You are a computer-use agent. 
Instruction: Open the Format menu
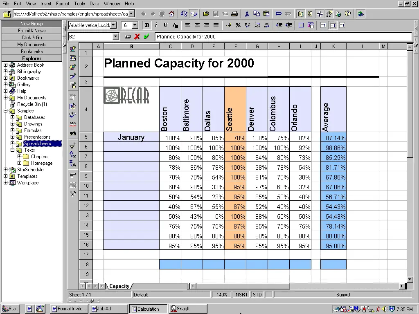tap(63, 4)
